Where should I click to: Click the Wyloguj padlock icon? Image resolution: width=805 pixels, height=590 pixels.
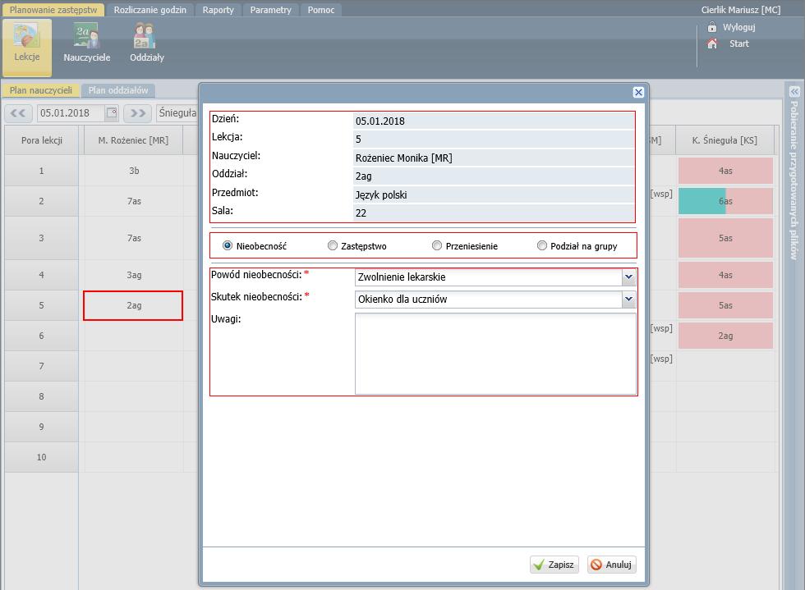click(x=712, y=27)
